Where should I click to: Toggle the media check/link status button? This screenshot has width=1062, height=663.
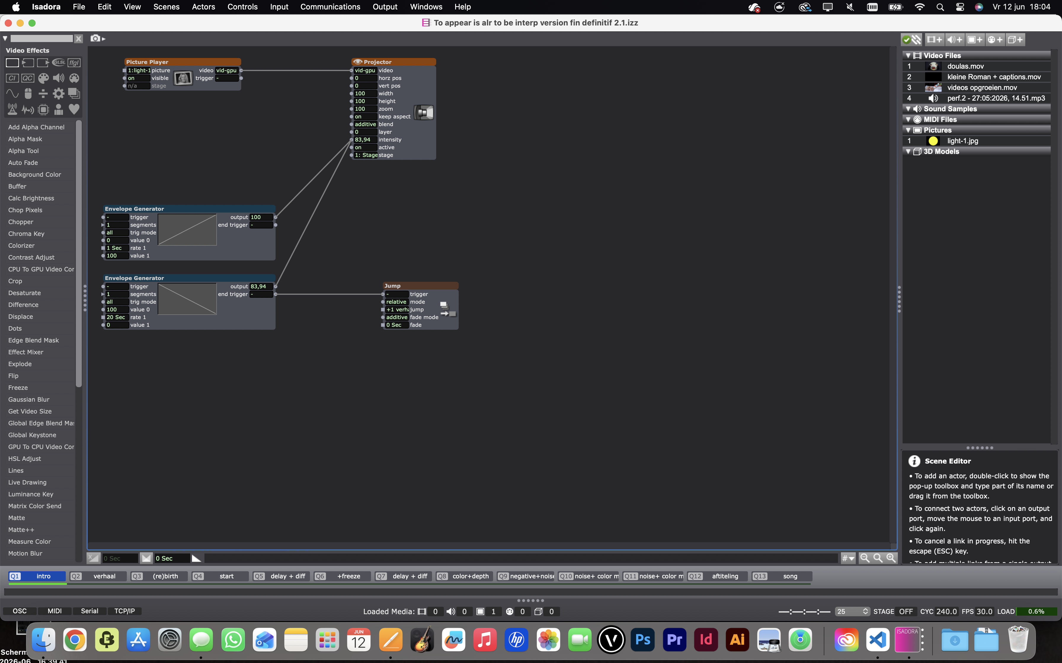point(911,39)
